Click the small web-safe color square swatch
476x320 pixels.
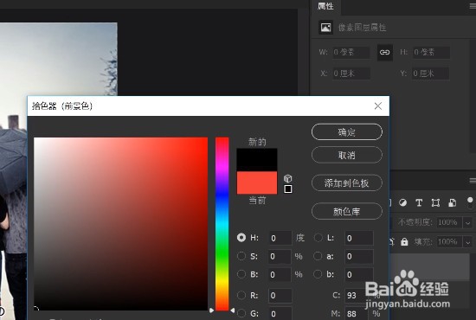tap(288, 189)
